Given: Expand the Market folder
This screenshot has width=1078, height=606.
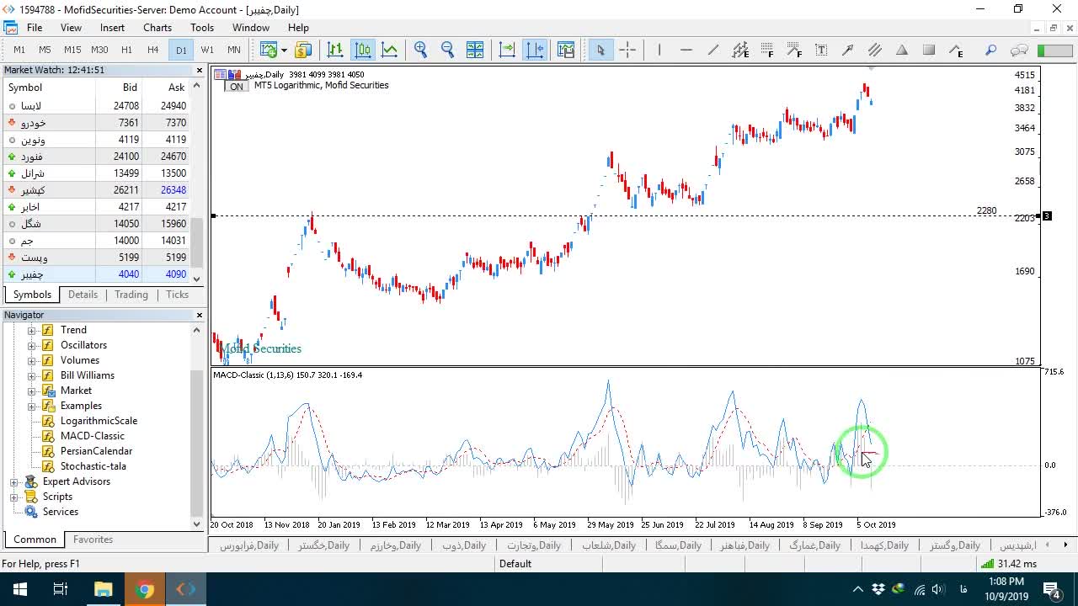Looking at the screenshot, I should click(32, 391).
